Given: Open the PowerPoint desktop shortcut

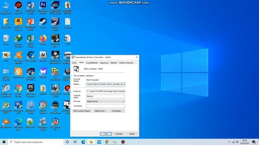Looking at the screenshot, I should [x=31, y=24].
